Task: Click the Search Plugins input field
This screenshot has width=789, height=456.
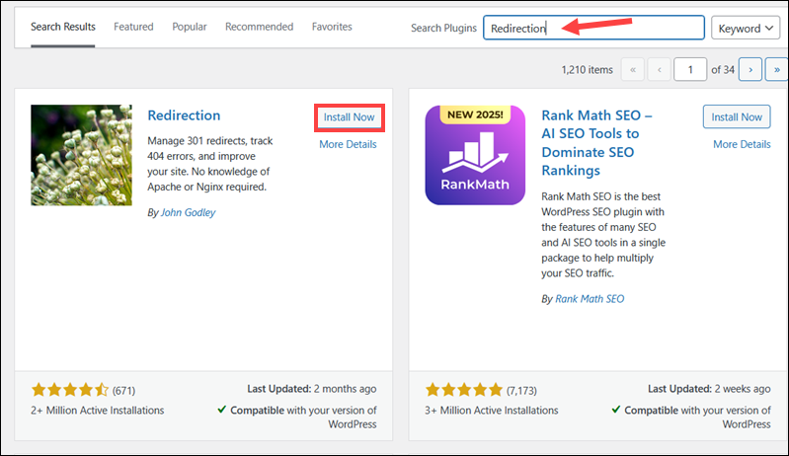Action: coord(593,28)
